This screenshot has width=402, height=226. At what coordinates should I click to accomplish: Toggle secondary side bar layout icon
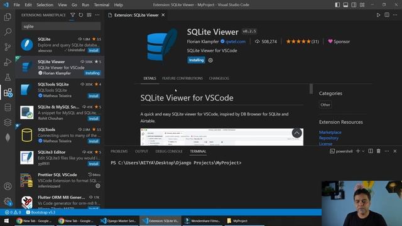tap(354, 5)
